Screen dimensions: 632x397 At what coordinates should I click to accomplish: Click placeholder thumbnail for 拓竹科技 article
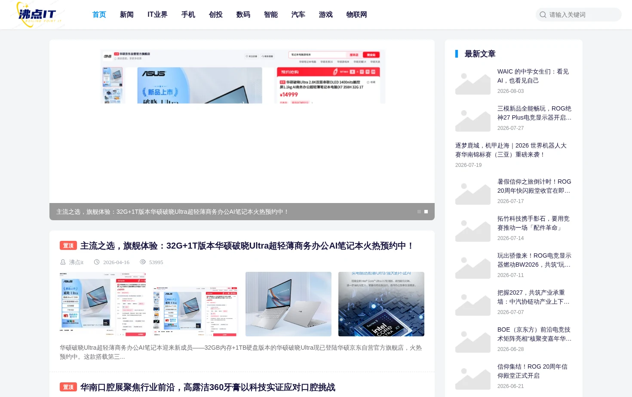pos(473,228)
